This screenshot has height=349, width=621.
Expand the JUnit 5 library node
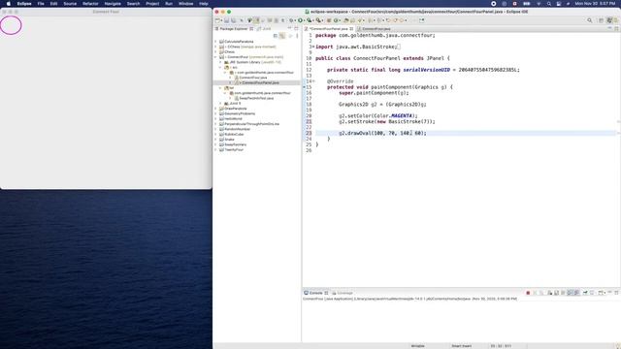point(221,104)
